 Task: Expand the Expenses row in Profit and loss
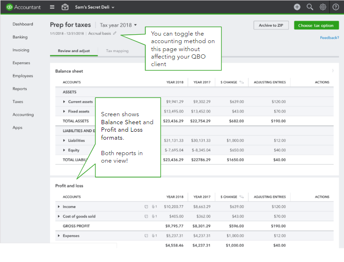pos(59,236)
